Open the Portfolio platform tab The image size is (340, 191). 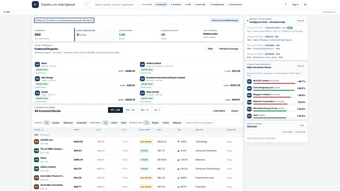[176, 5]
